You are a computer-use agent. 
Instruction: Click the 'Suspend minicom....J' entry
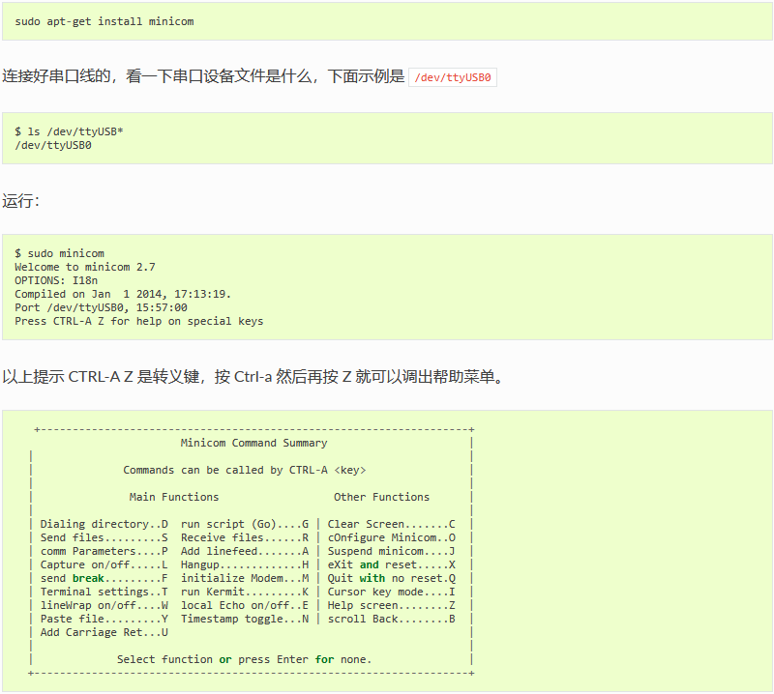coord(392,551)
